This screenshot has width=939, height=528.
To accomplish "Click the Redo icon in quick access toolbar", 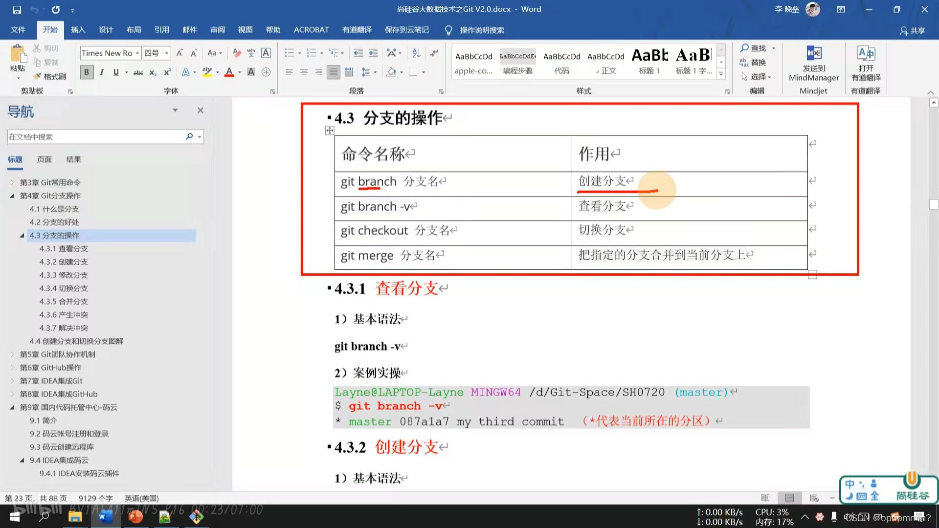I will pos(56,9).
